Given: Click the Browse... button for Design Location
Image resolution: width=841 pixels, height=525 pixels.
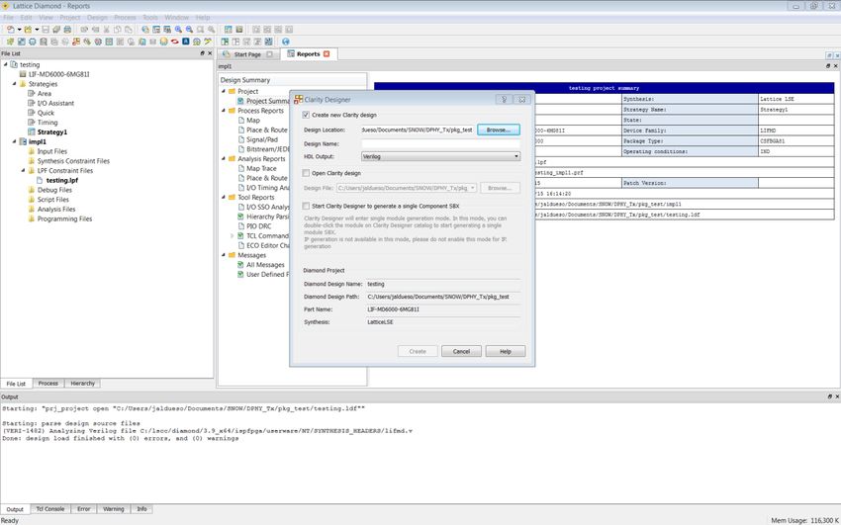Looking at the screenshot, I should (x=499, y=130).
